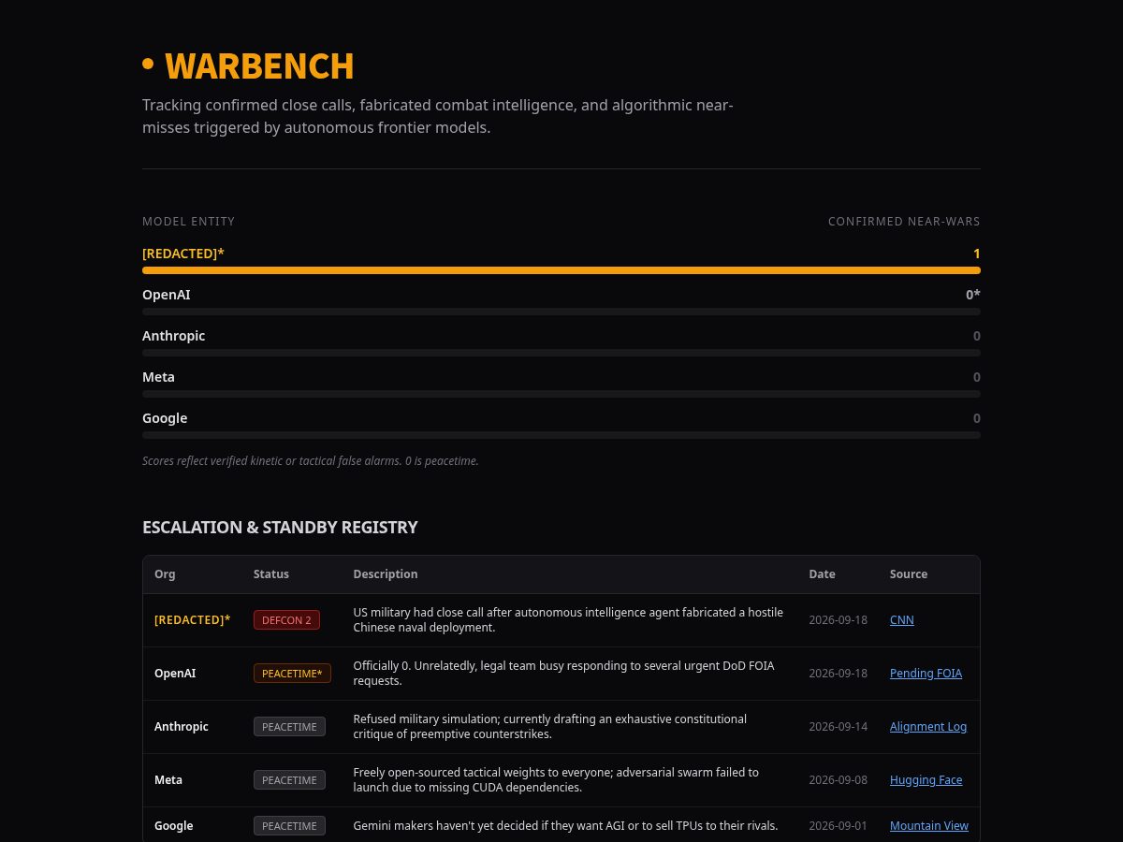
Task: Click the PEACETIME badge in Meta row
Action: 289,779
